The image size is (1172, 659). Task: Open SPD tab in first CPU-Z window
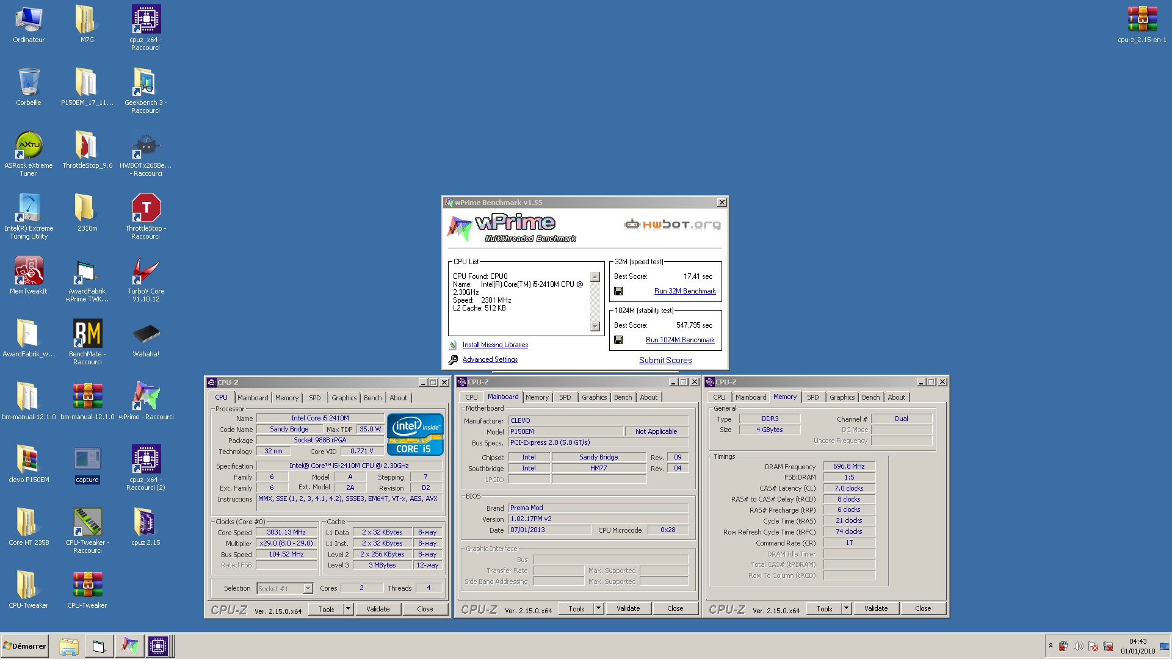314,398
